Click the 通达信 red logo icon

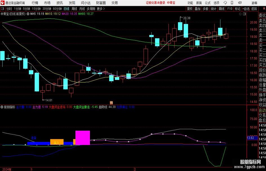(3, 3)
